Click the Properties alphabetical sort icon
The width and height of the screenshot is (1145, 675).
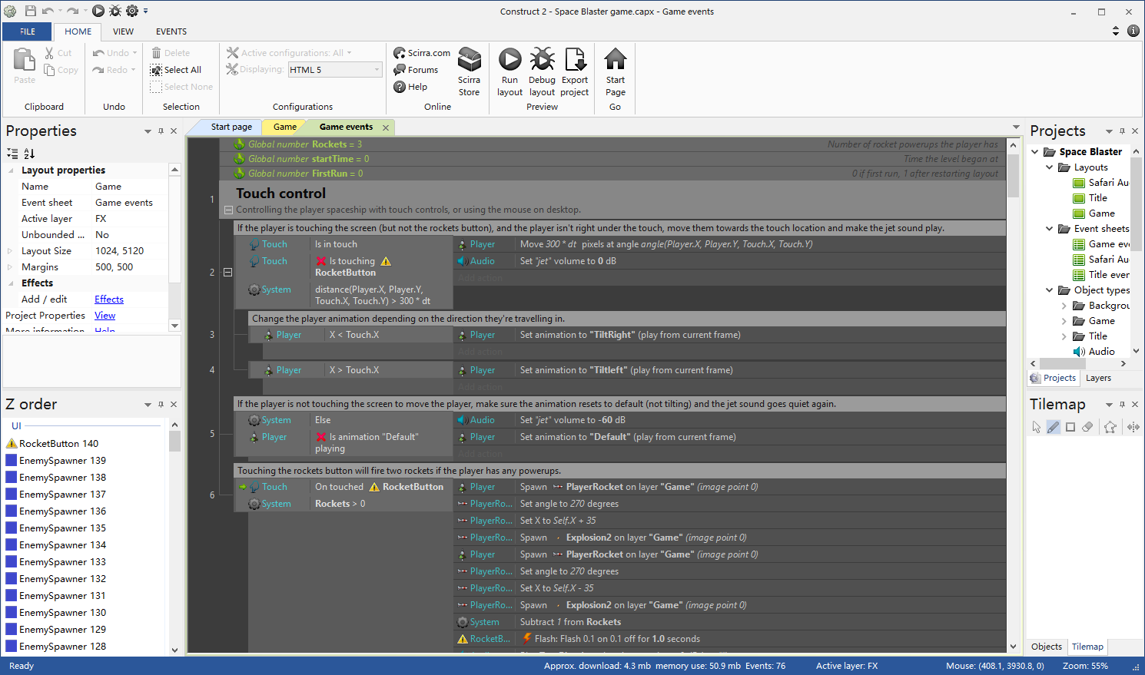[29, 154]
